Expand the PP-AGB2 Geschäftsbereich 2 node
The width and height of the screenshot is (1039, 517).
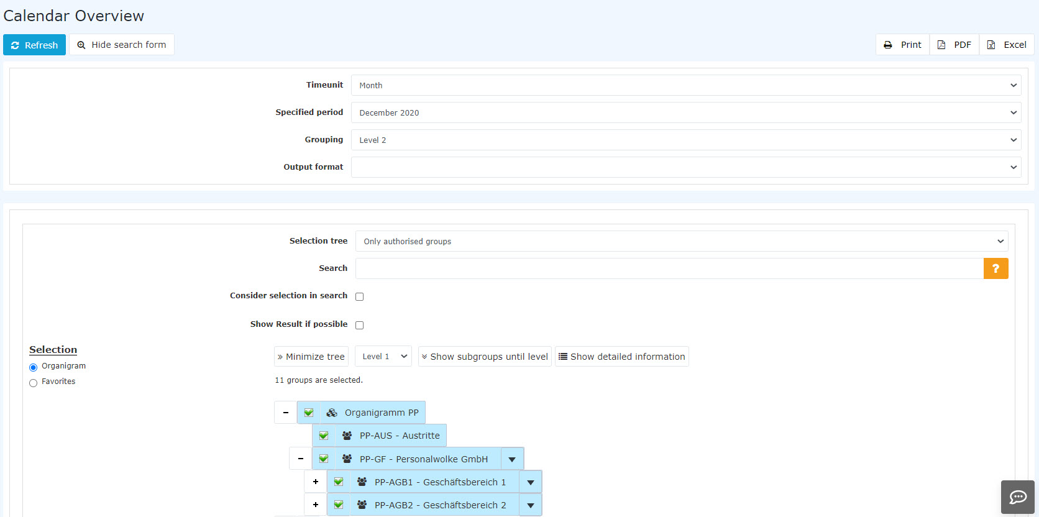(x=315, y=505)
